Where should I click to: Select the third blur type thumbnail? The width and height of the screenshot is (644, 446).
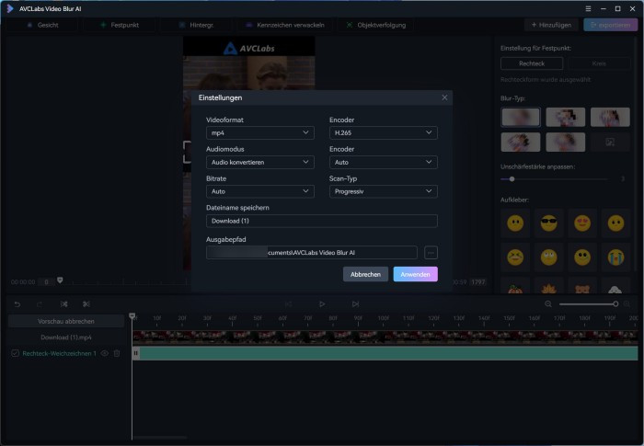click(610, 117)
